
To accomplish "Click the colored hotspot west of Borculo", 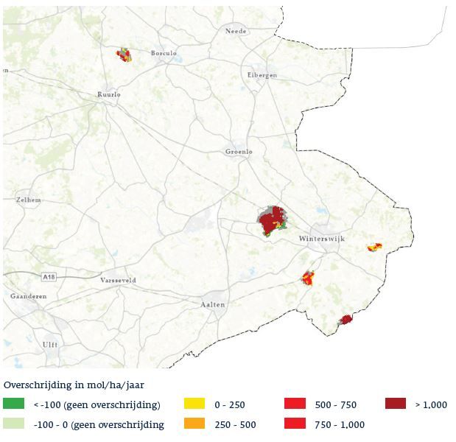I will (x=124, y=55).
